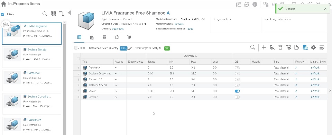Click the plus icon to add ingredient

264,47
